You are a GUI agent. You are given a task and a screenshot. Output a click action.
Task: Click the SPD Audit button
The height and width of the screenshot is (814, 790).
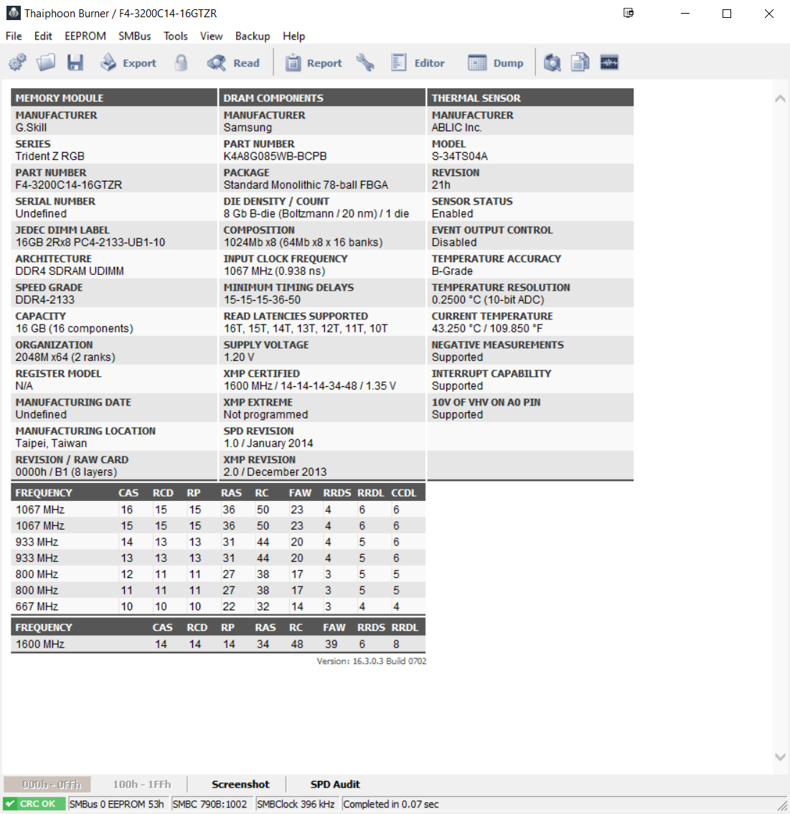[335, 784]
